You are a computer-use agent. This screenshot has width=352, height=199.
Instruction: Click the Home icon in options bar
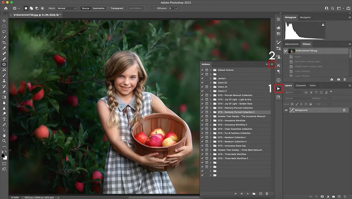click(6, 8)
